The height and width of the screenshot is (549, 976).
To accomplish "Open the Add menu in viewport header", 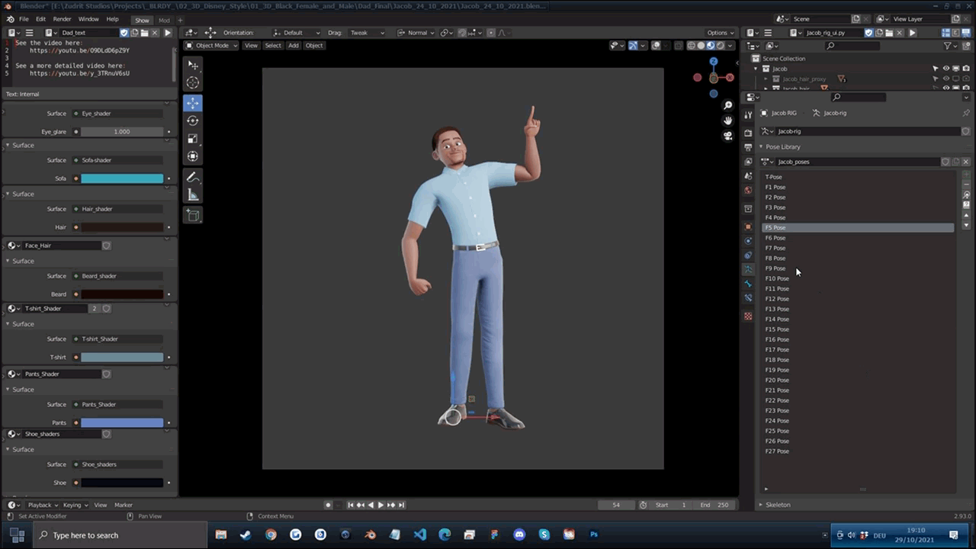I will [293, 46].
